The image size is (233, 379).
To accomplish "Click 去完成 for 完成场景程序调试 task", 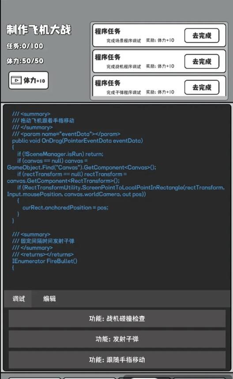I will pyautogui.click(x=202, y=35).
